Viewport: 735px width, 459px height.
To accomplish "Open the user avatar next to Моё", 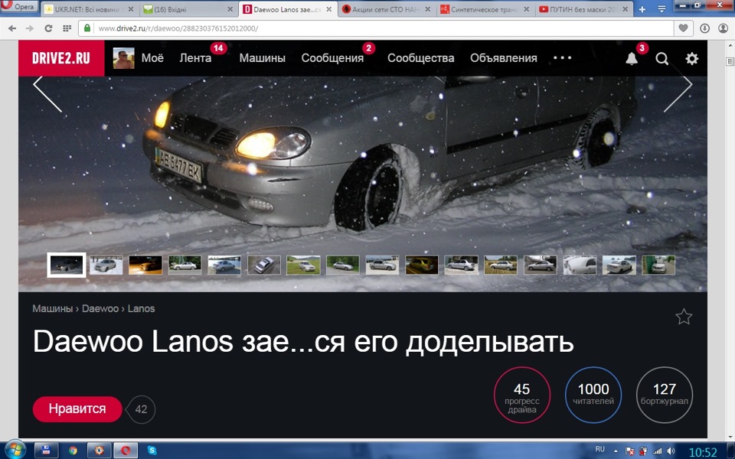I will coord(124,58).
